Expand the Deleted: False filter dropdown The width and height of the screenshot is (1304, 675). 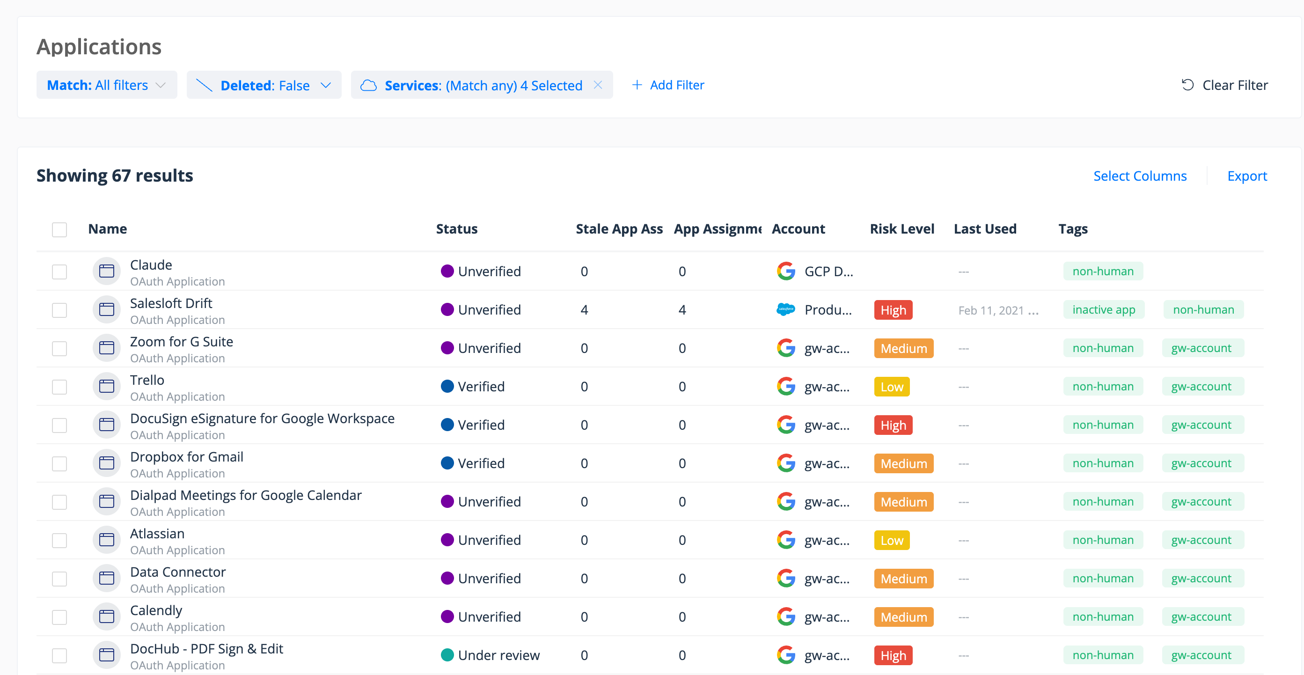[264, 85]
